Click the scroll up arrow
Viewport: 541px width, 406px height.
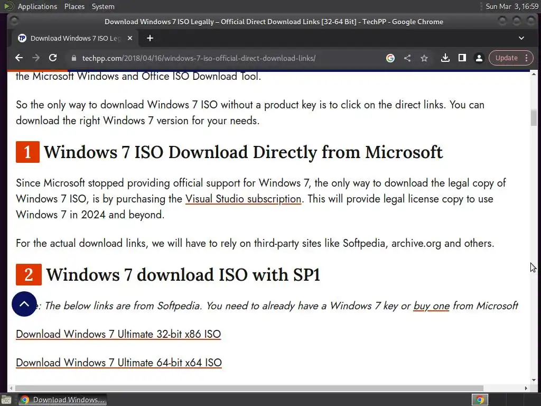click(534, 74)
